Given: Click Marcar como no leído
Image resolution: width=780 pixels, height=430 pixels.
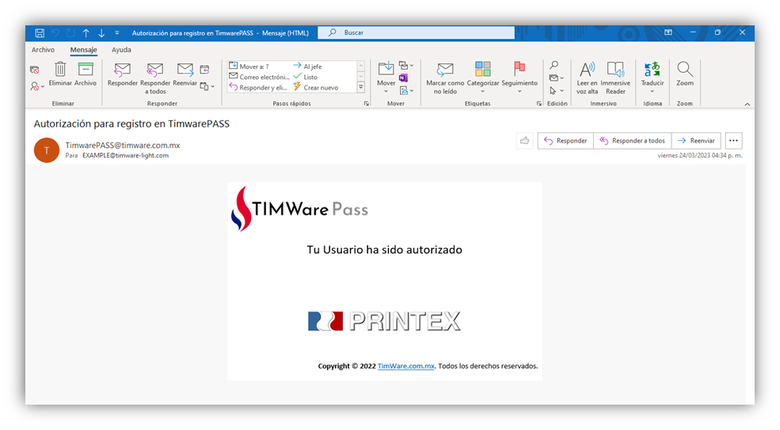Looking at the screenshot, I should click(445, 78).
